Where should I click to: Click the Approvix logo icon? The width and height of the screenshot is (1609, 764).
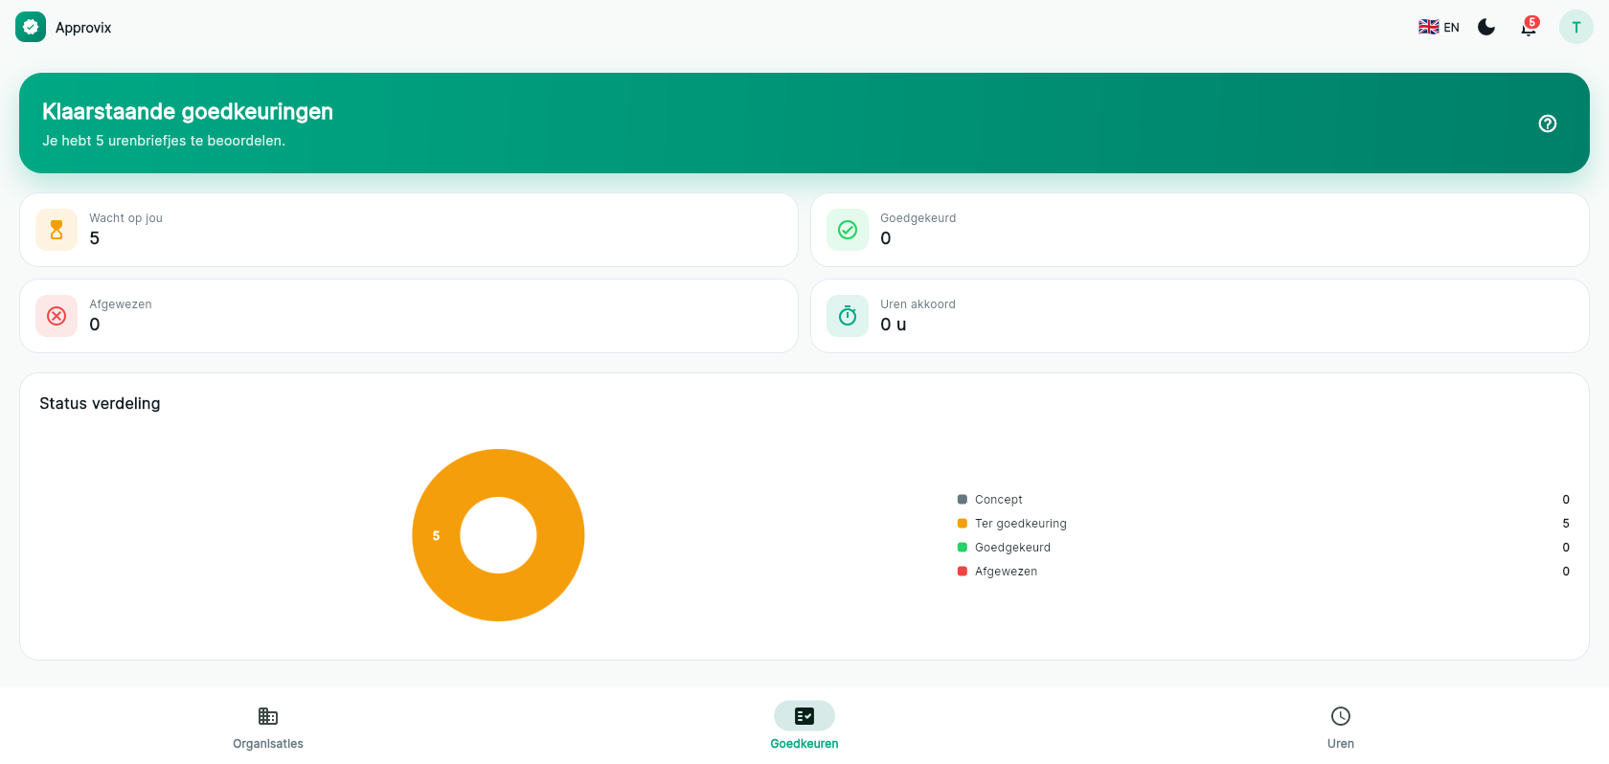click(31, 27)
